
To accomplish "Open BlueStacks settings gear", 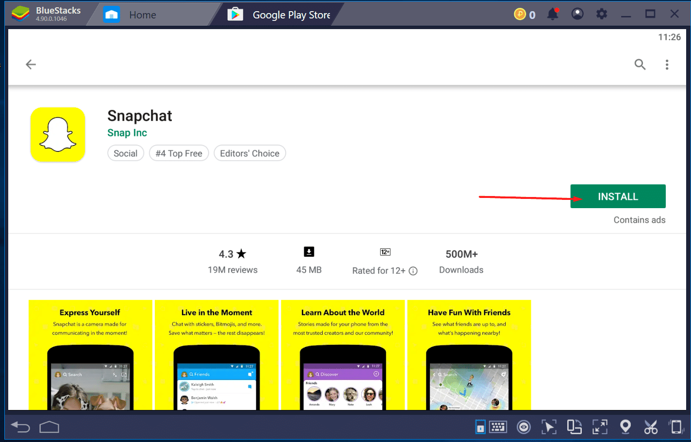I will [x=602, y=14].
